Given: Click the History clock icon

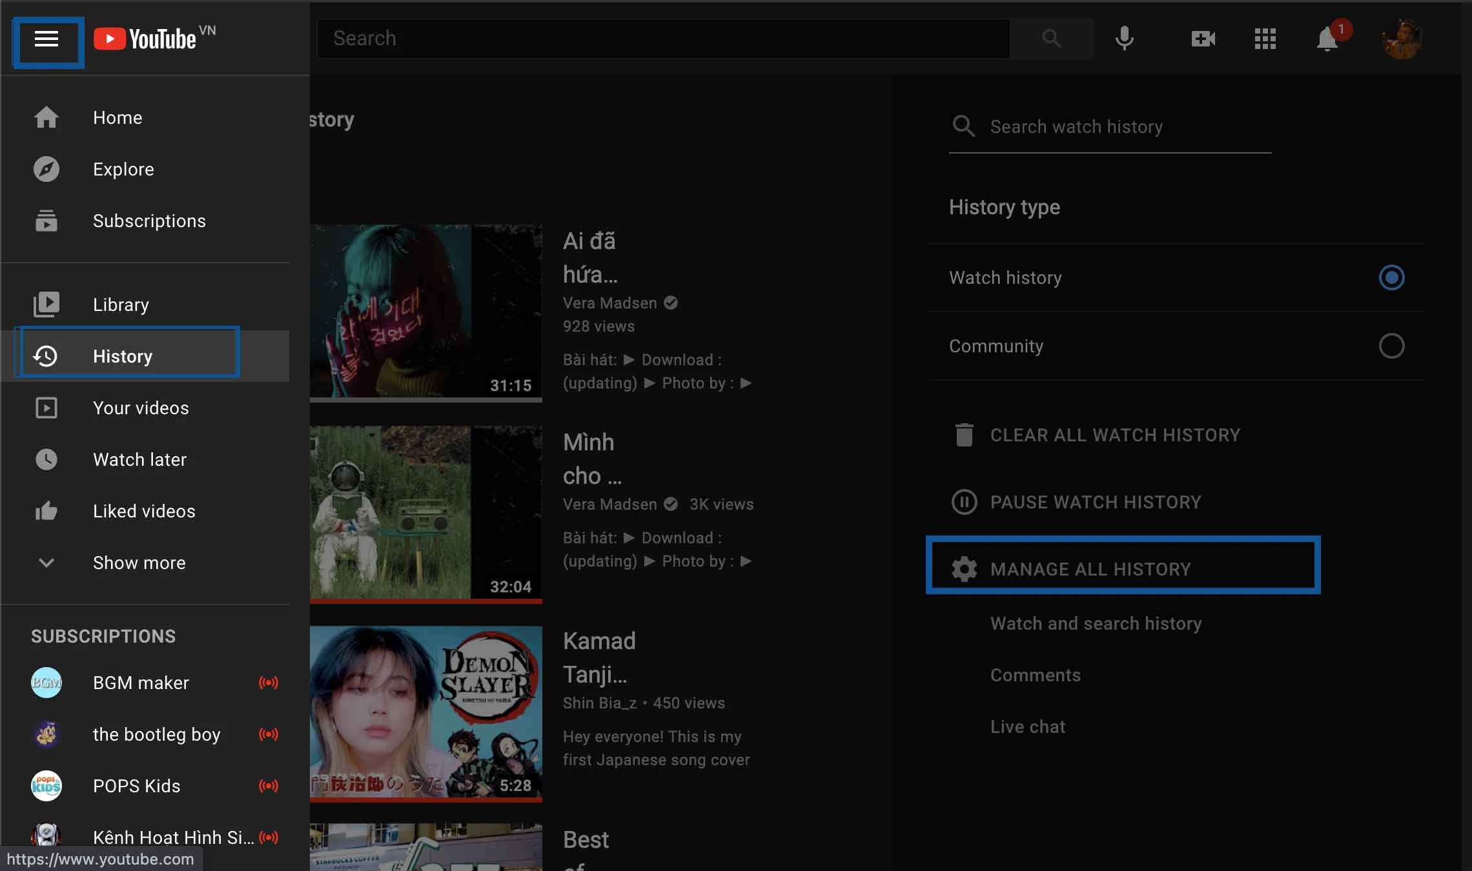Looking at the screenshot, I should click(46, 356).
